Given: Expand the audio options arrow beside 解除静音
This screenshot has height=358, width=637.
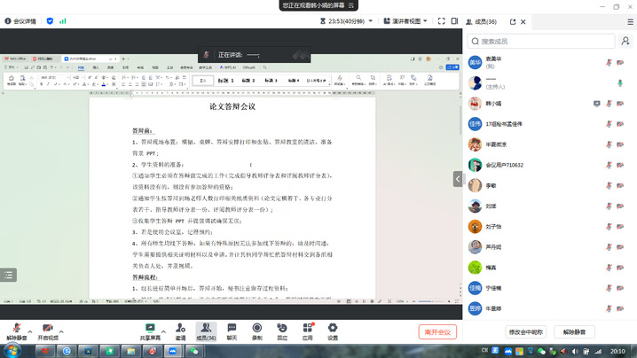Looking at the screenshot, I should (x=33, y=325).
